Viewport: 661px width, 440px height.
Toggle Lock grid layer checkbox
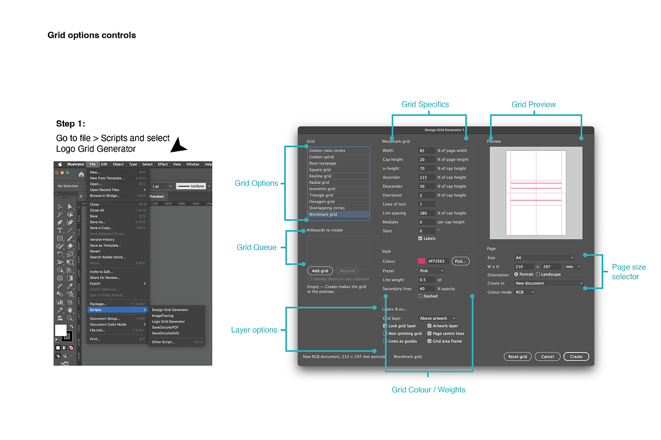[385, 326]
